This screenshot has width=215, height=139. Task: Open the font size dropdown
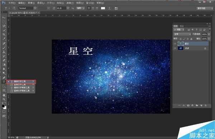(68, 8)
